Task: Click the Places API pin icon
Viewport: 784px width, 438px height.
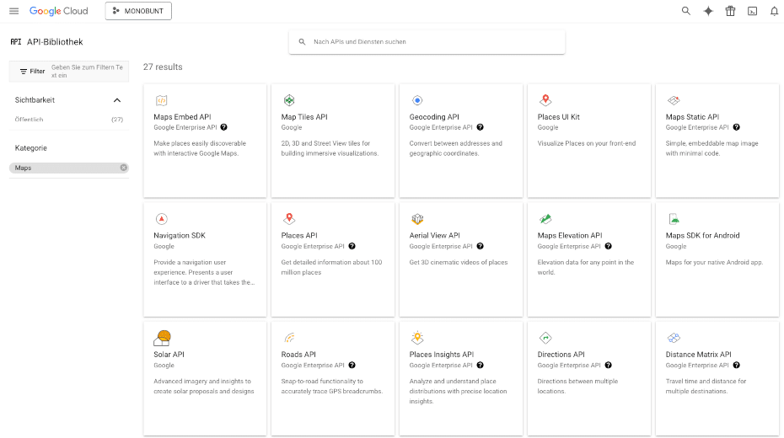Action: pyautogui.click(x=289, y=219)
